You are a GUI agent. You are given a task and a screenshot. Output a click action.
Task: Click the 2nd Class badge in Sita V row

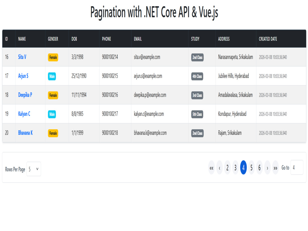(x=197, y=57)
